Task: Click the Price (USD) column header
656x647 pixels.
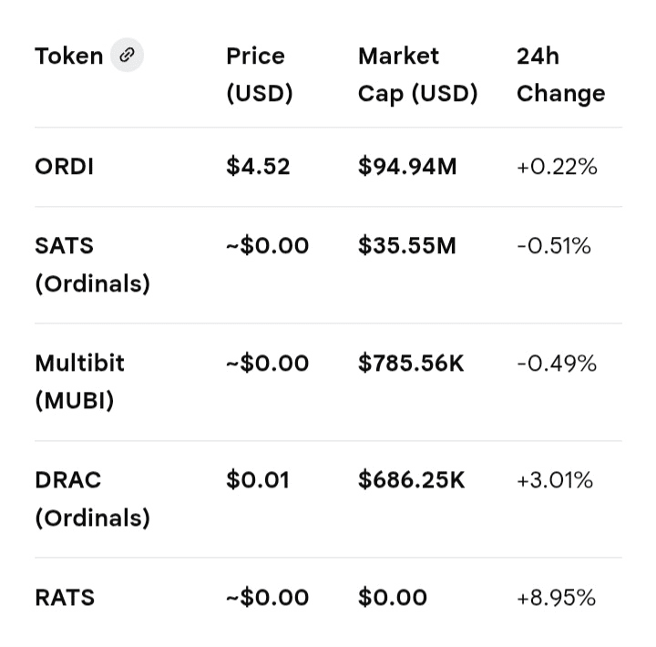Action: (260, 75)
